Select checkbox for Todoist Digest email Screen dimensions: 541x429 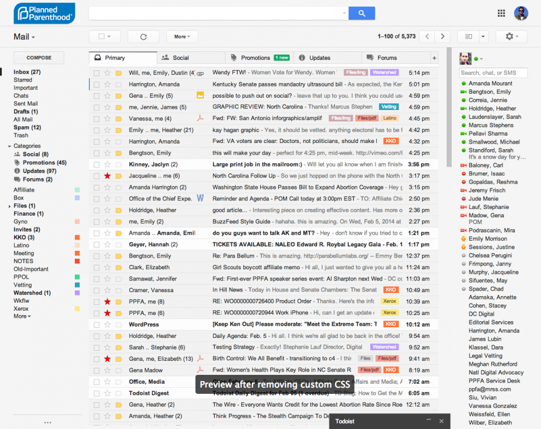coord(97,393)
